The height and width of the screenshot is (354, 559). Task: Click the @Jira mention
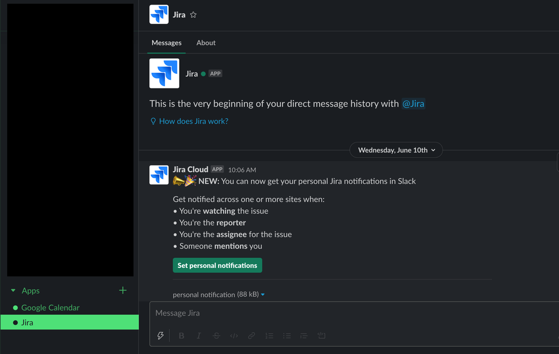tap(413, 103)
